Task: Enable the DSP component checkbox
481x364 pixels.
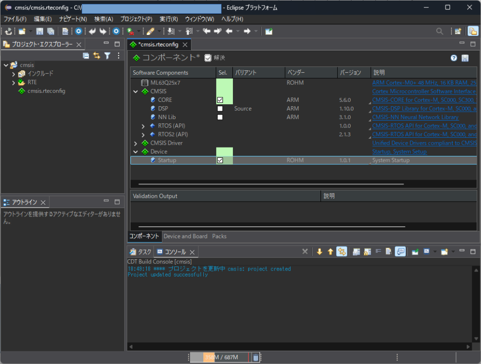Action: point(220,109)
